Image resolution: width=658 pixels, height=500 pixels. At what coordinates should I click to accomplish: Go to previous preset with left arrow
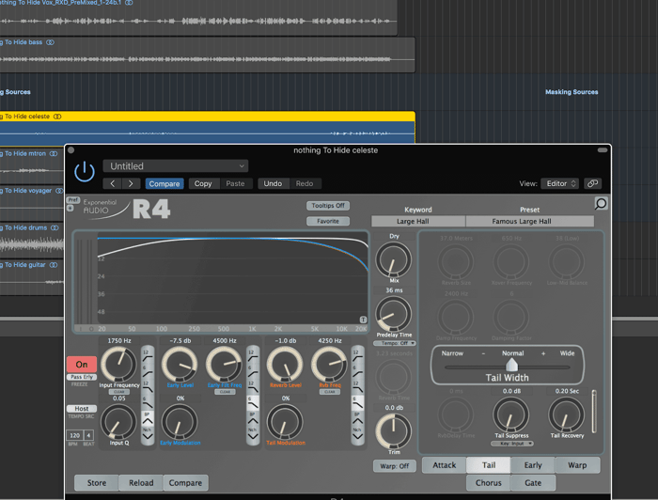(x=113, y=183)
